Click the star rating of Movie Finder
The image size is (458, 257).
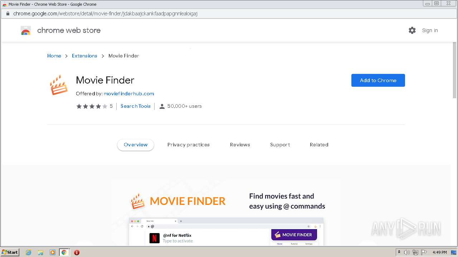pos(92,106)
